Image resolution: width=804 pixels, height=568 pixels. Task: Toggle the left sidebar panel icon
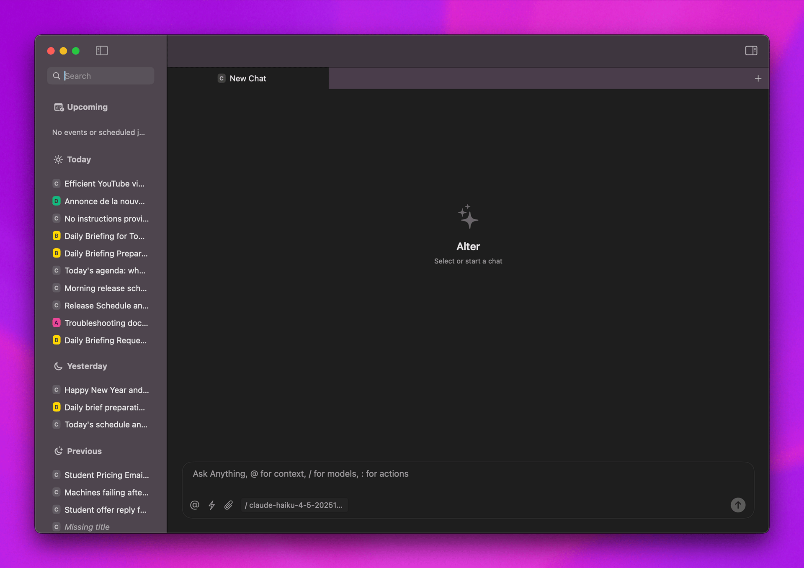(102, 51)
